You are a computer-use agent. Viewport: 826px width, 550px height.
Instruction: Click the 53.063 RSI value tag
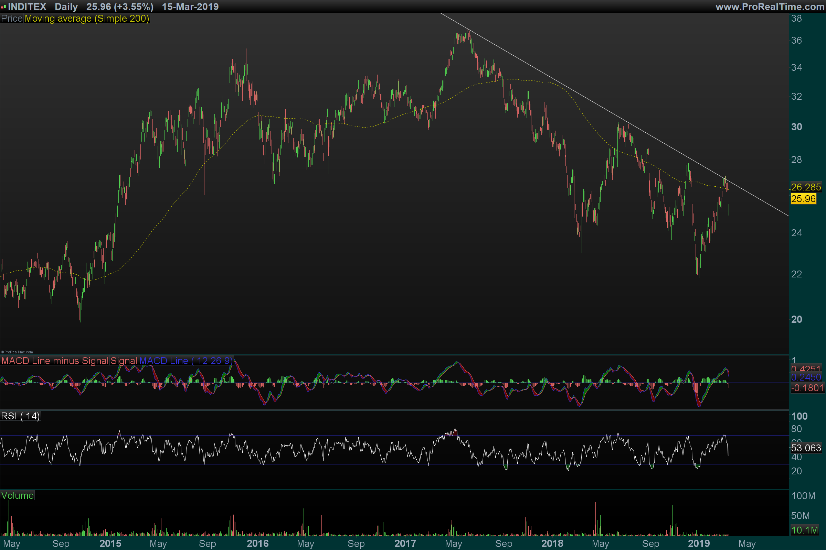pos(806,448)
